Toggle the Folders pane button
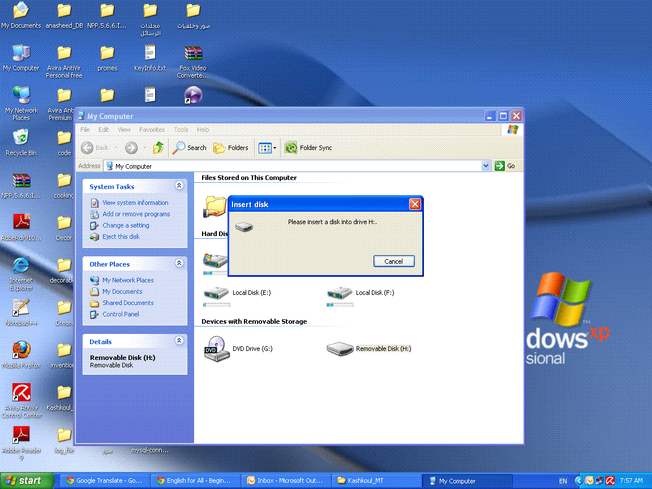The width and height of the screenshot is (652, 489). click(x=231, y=148)
